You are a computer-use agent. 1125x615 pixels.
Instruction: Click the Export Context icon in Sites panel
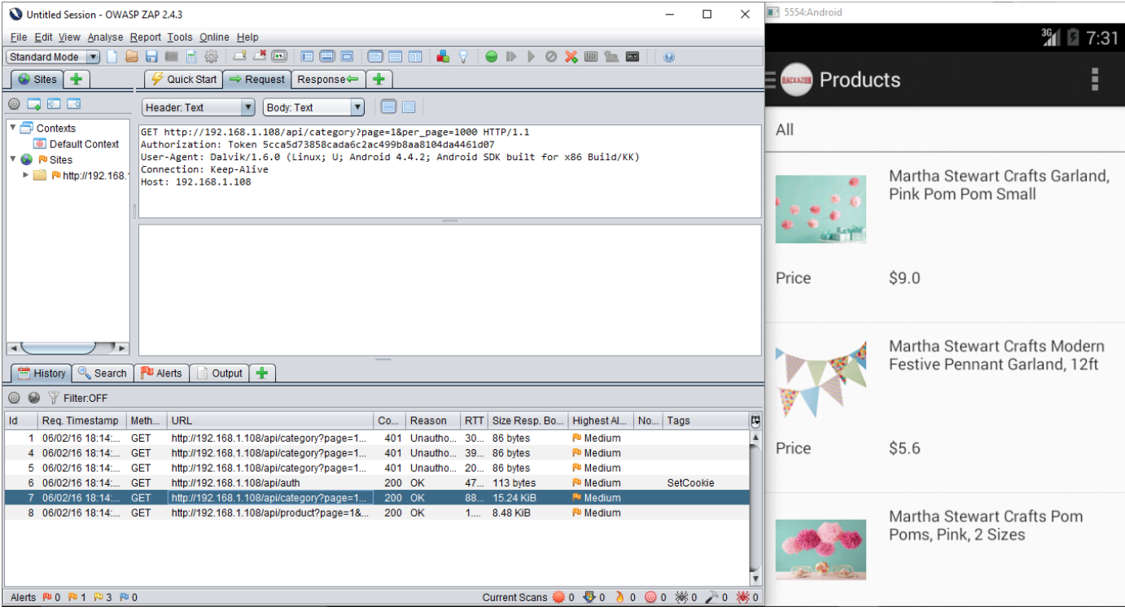74,104
